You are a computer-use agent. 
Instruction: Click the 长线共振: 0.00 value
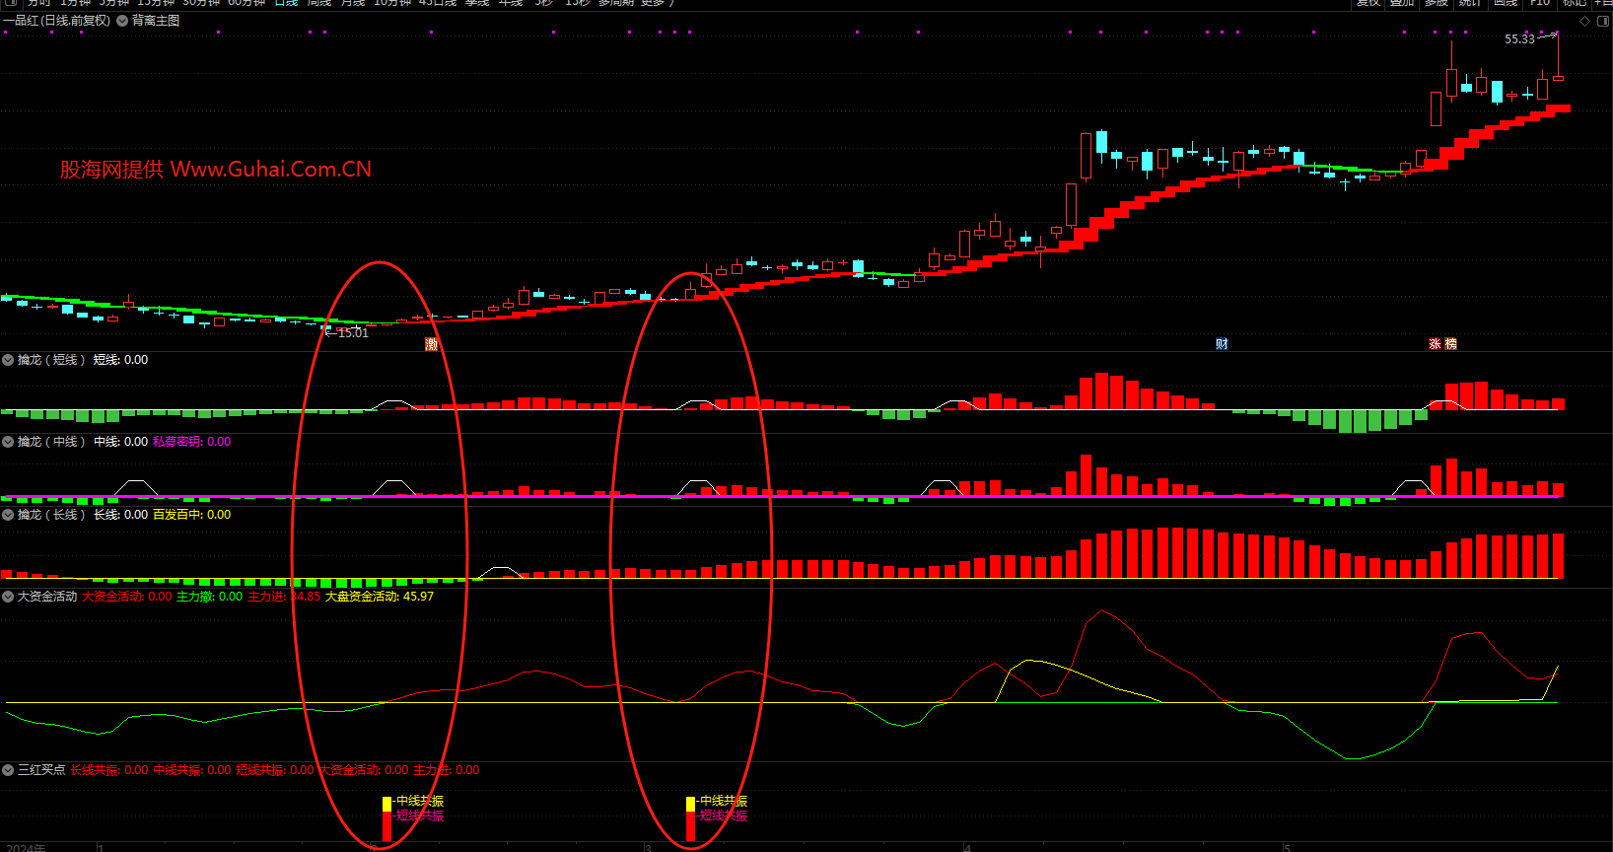[x=109, y=770]
